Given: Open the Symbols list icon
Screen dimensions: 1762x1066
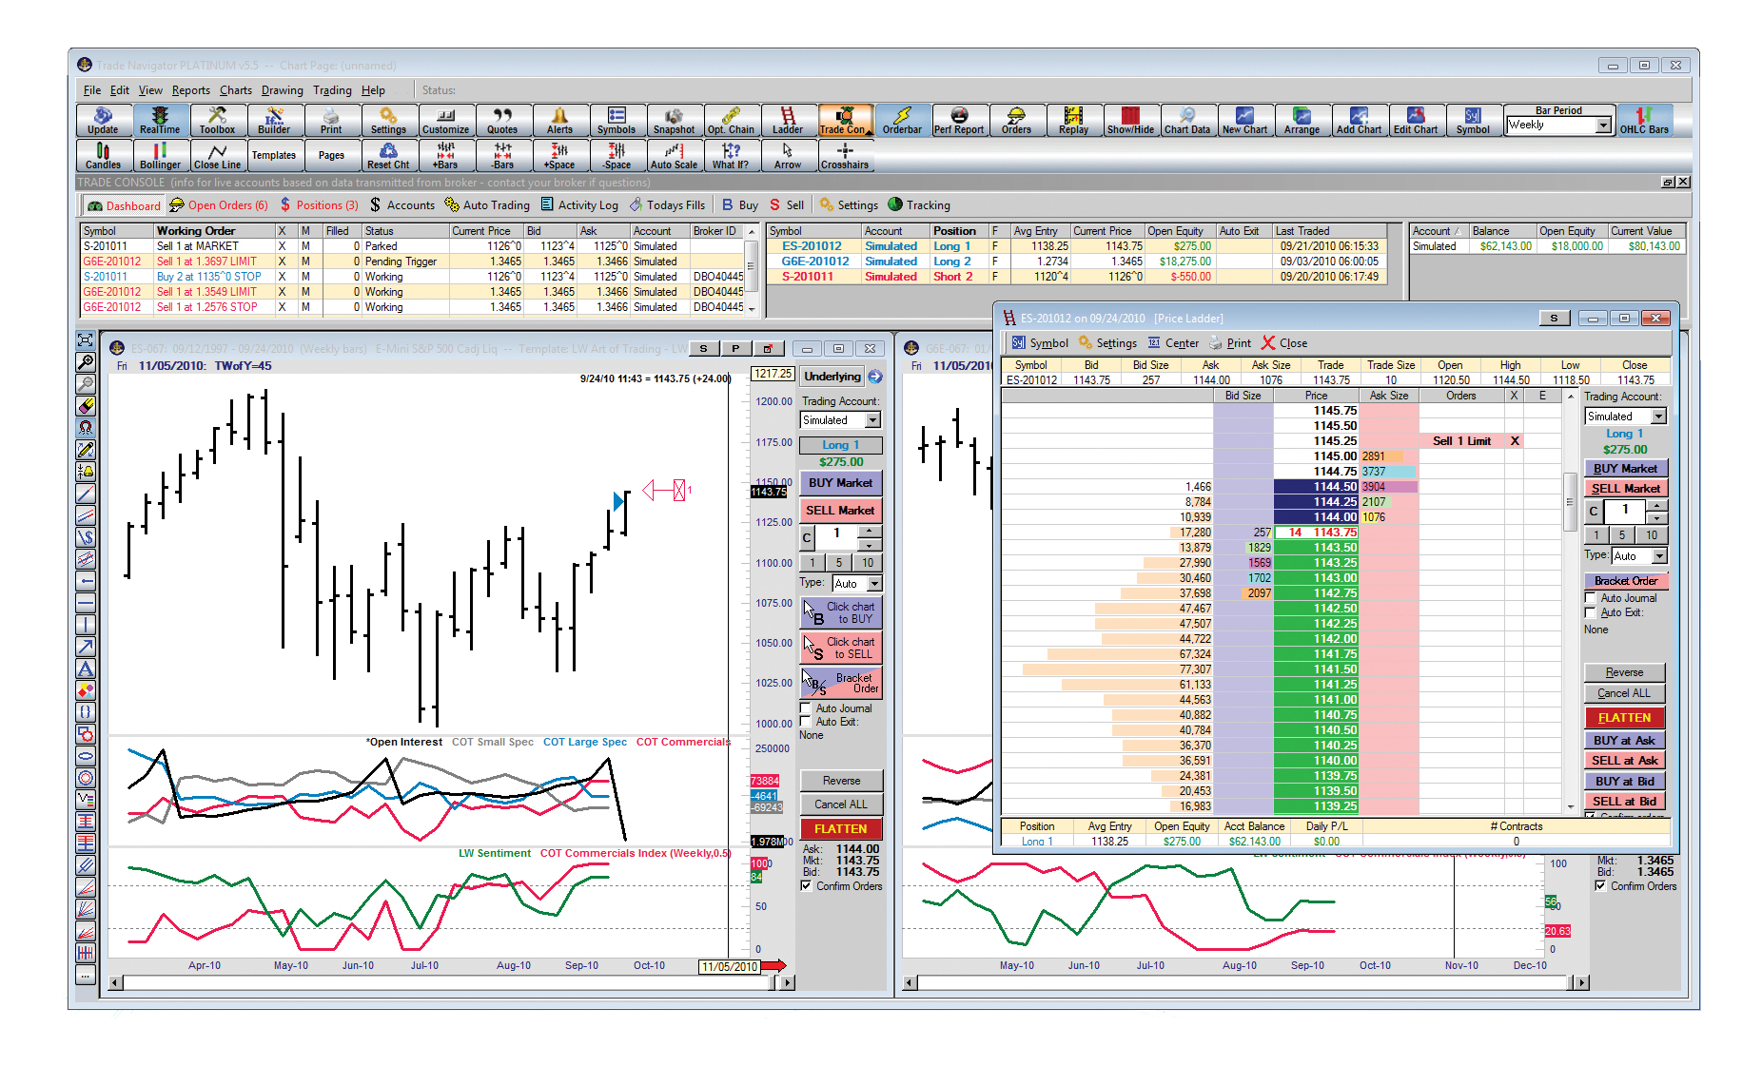Looking at the screenshot, I should point(617,121).
